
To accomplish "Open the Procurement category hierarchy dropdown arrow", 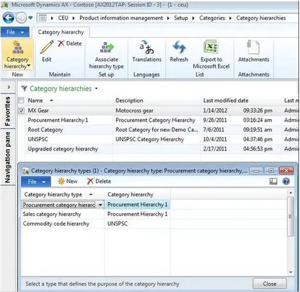I will [100, 205].
